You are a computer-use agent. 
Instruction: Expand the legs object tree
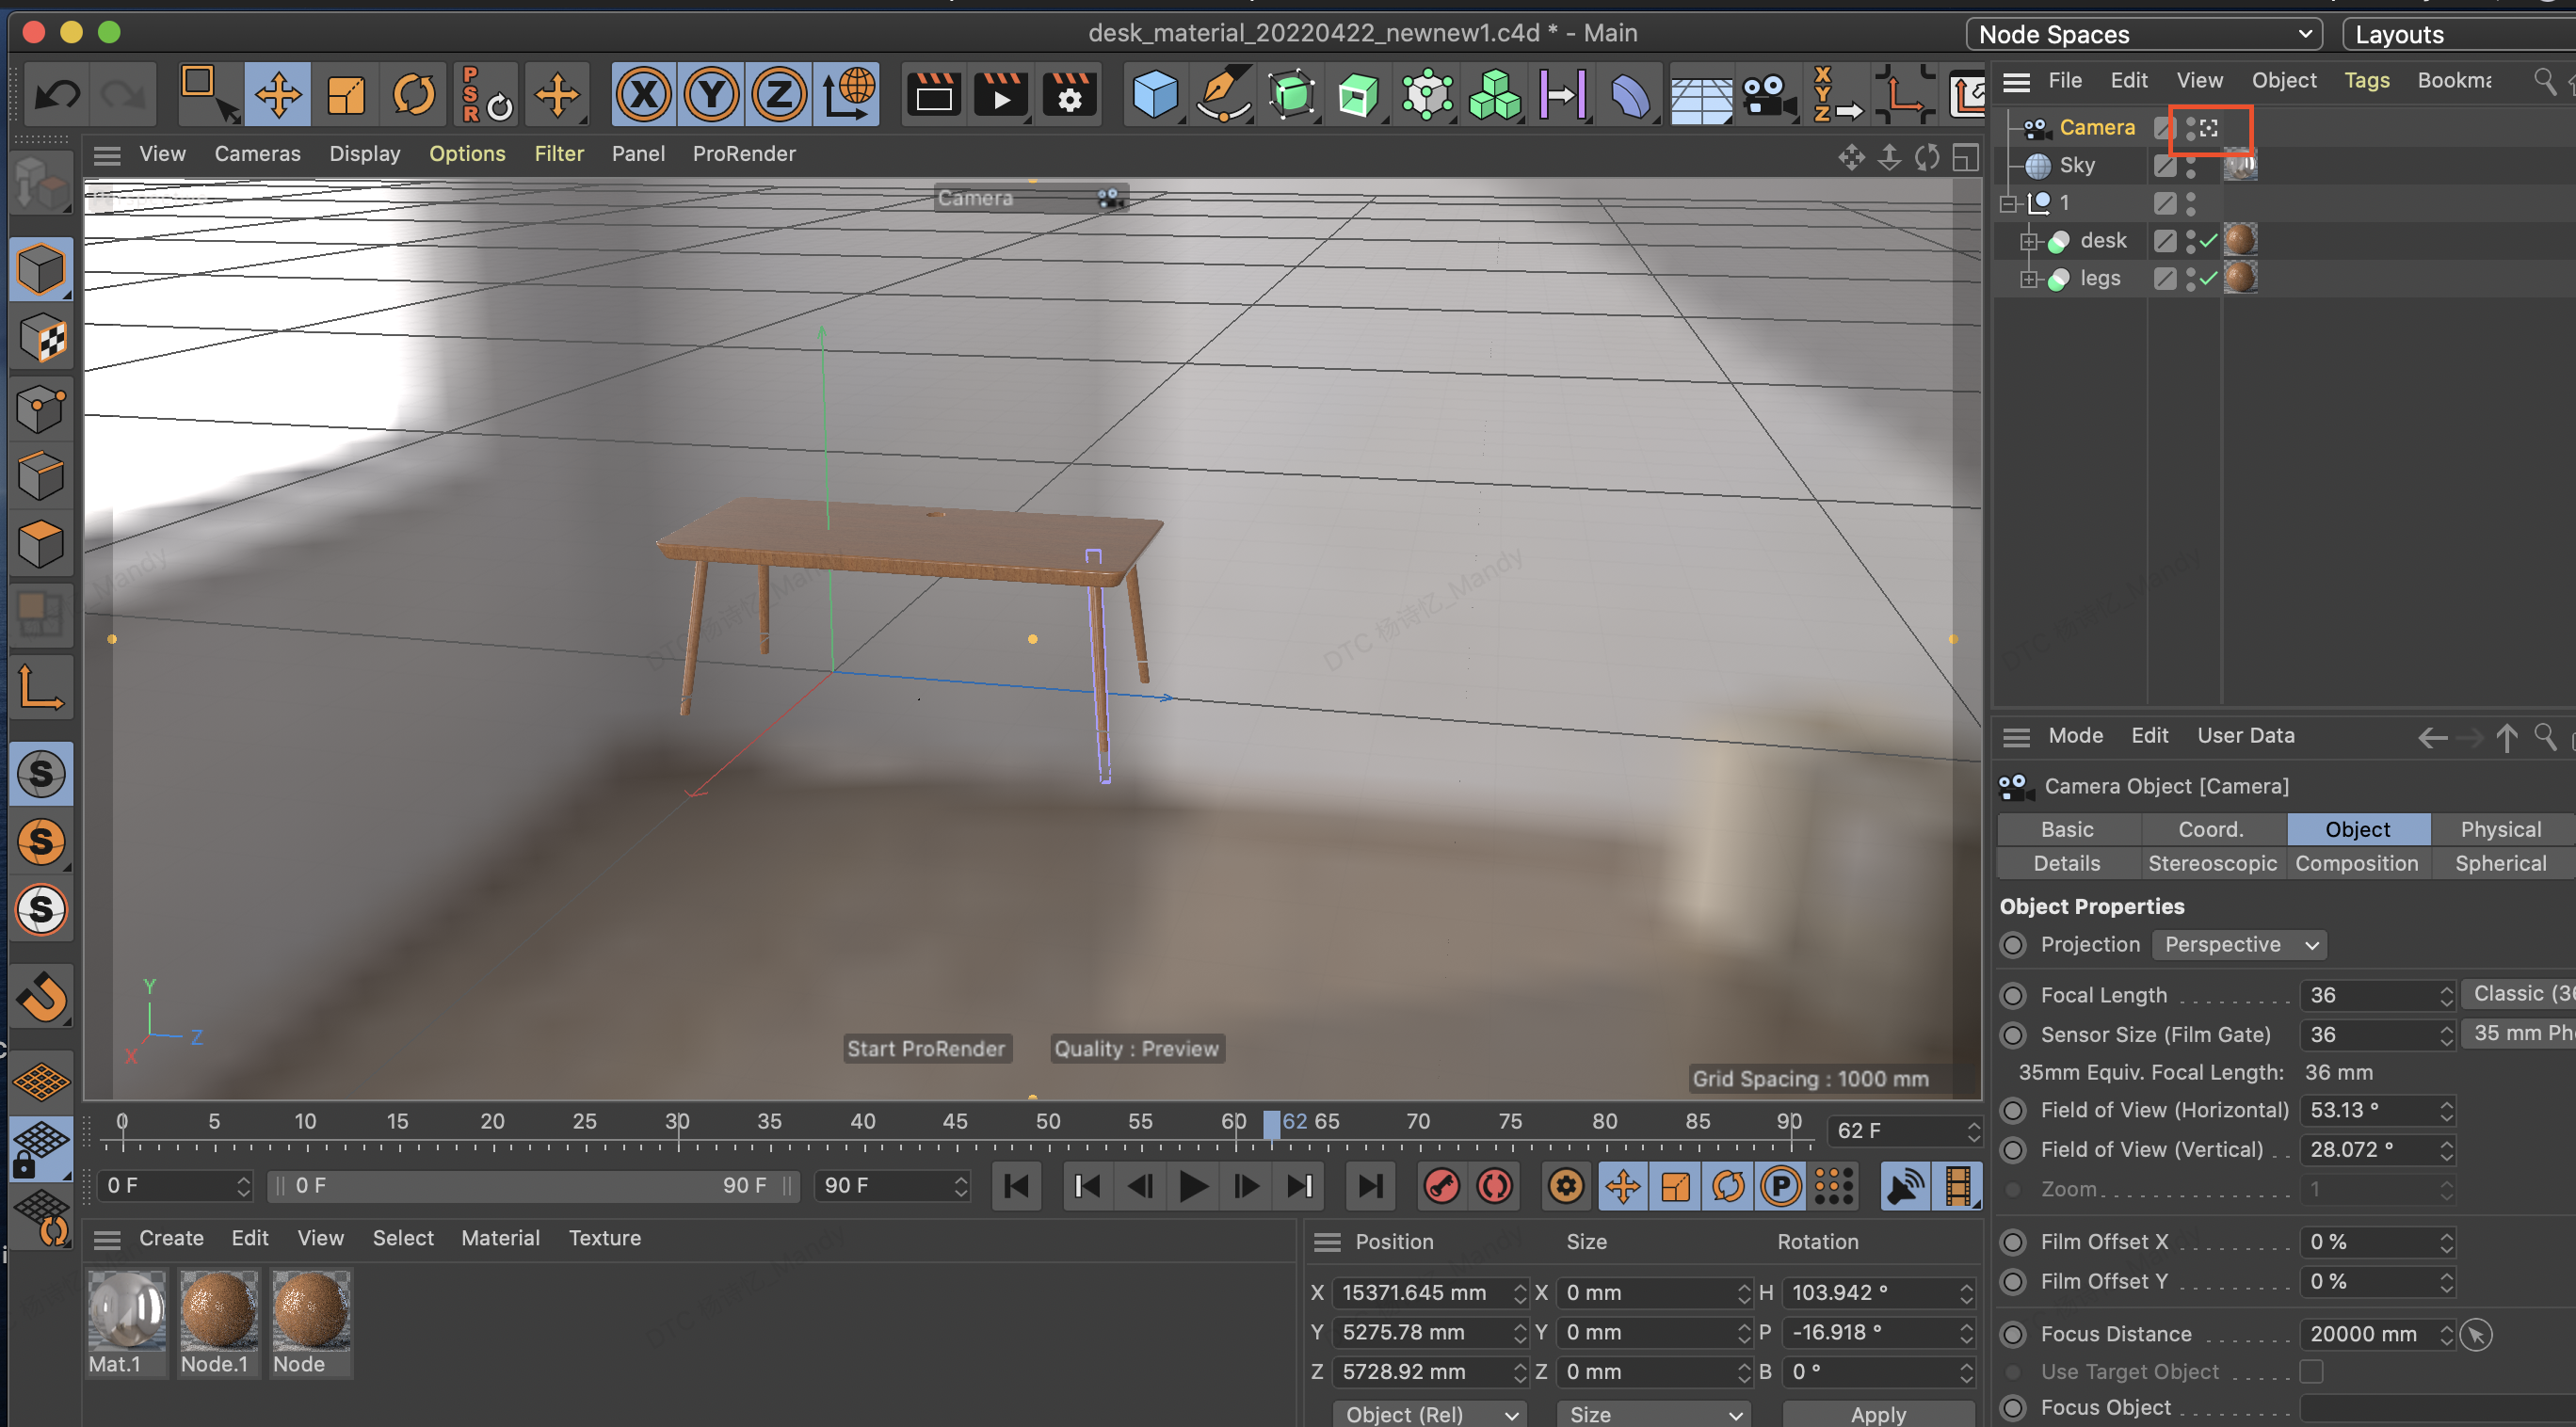pos(2029,279)
